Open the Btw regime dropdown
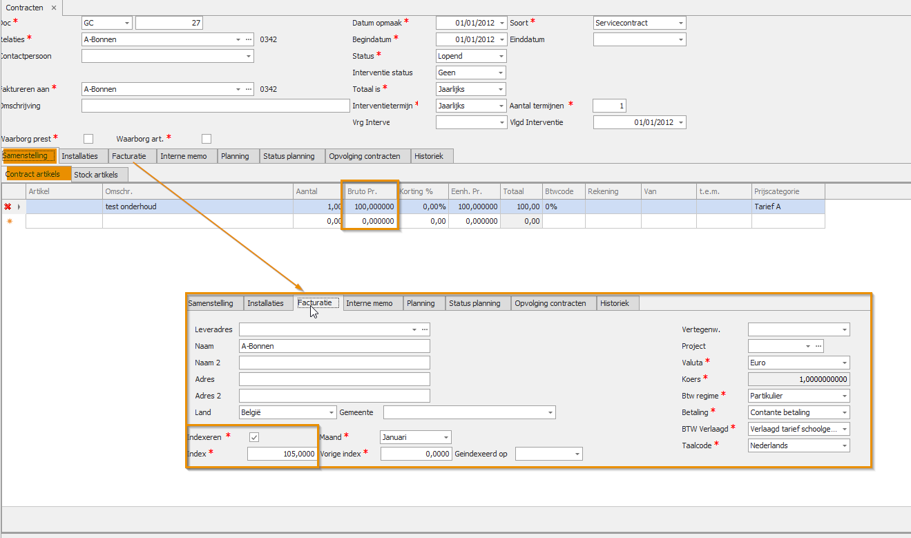This screenshot has height=538, width=911. (844, 396)
